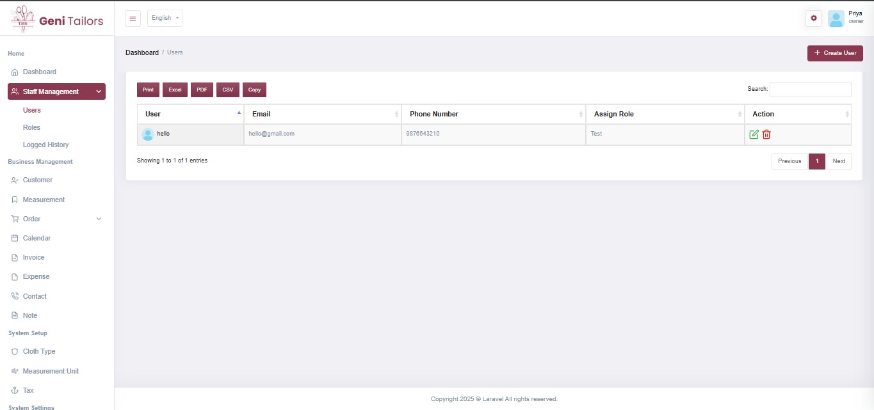Viewport: 874px width, 410px height.
Task: Open Logged History submenu item
Action: [x=45, y=145]
